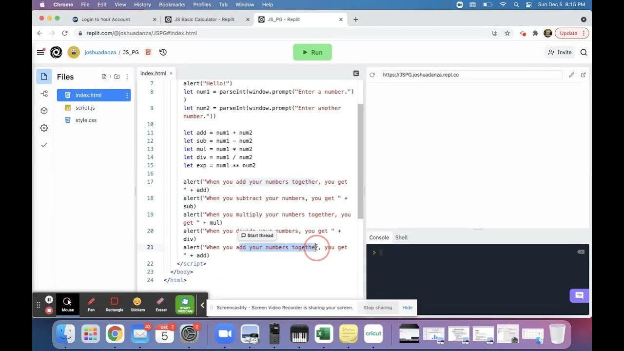The image size is (624, 351).
Task: Open the Packages cube sidebar icon
Action: 44,111
